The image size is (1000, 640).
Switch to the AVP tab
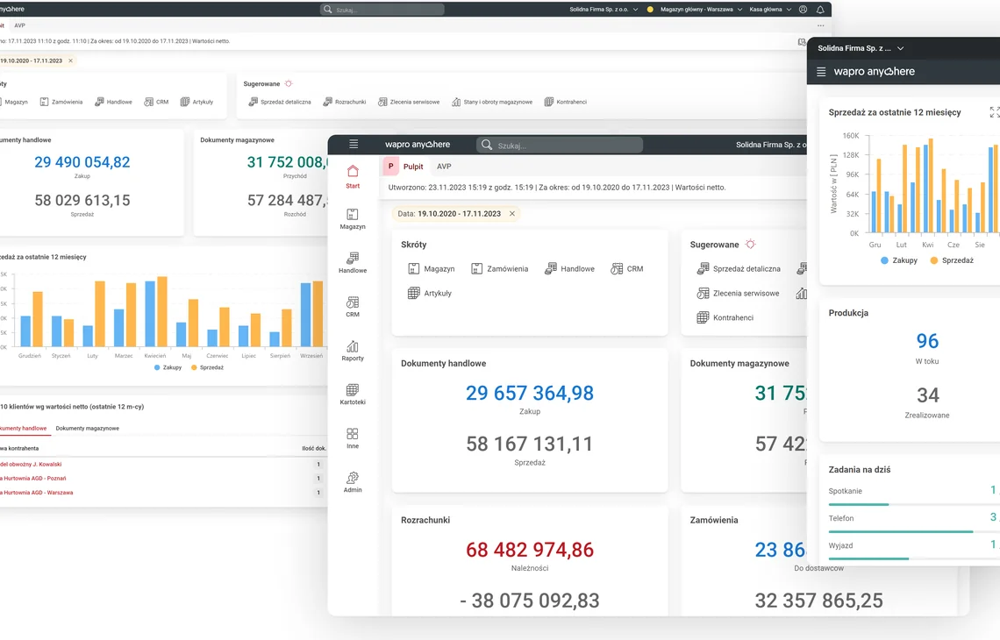click(444, 167)
